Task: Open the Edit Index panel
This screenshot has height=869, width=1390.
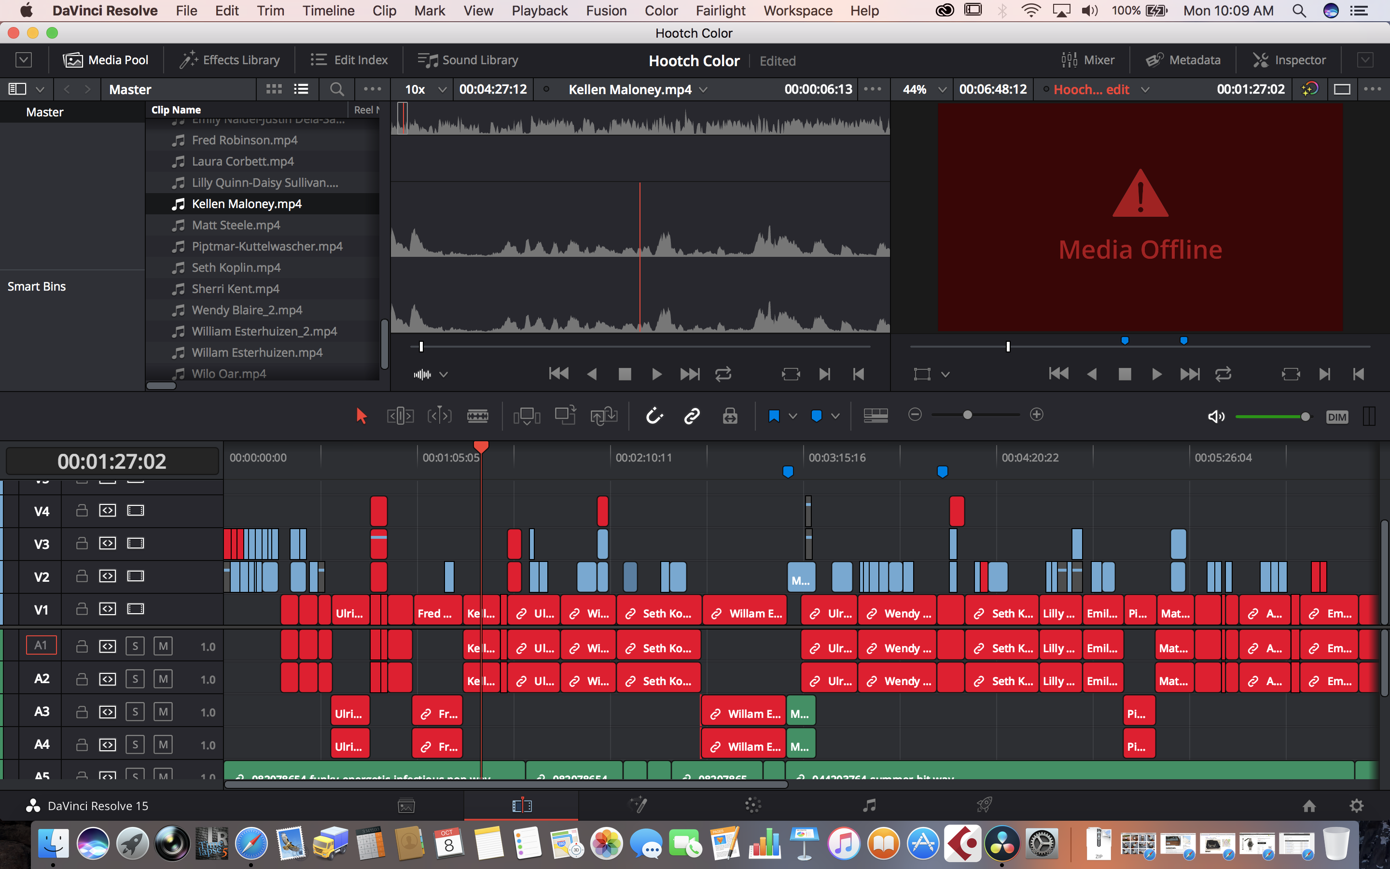Action: pos(349,60)
